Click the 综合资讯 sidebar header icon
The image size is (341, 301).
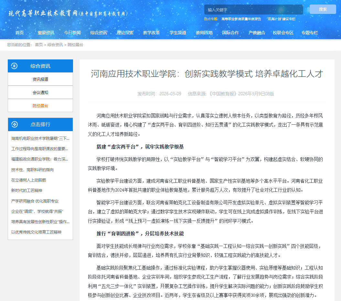click(14, 66)
